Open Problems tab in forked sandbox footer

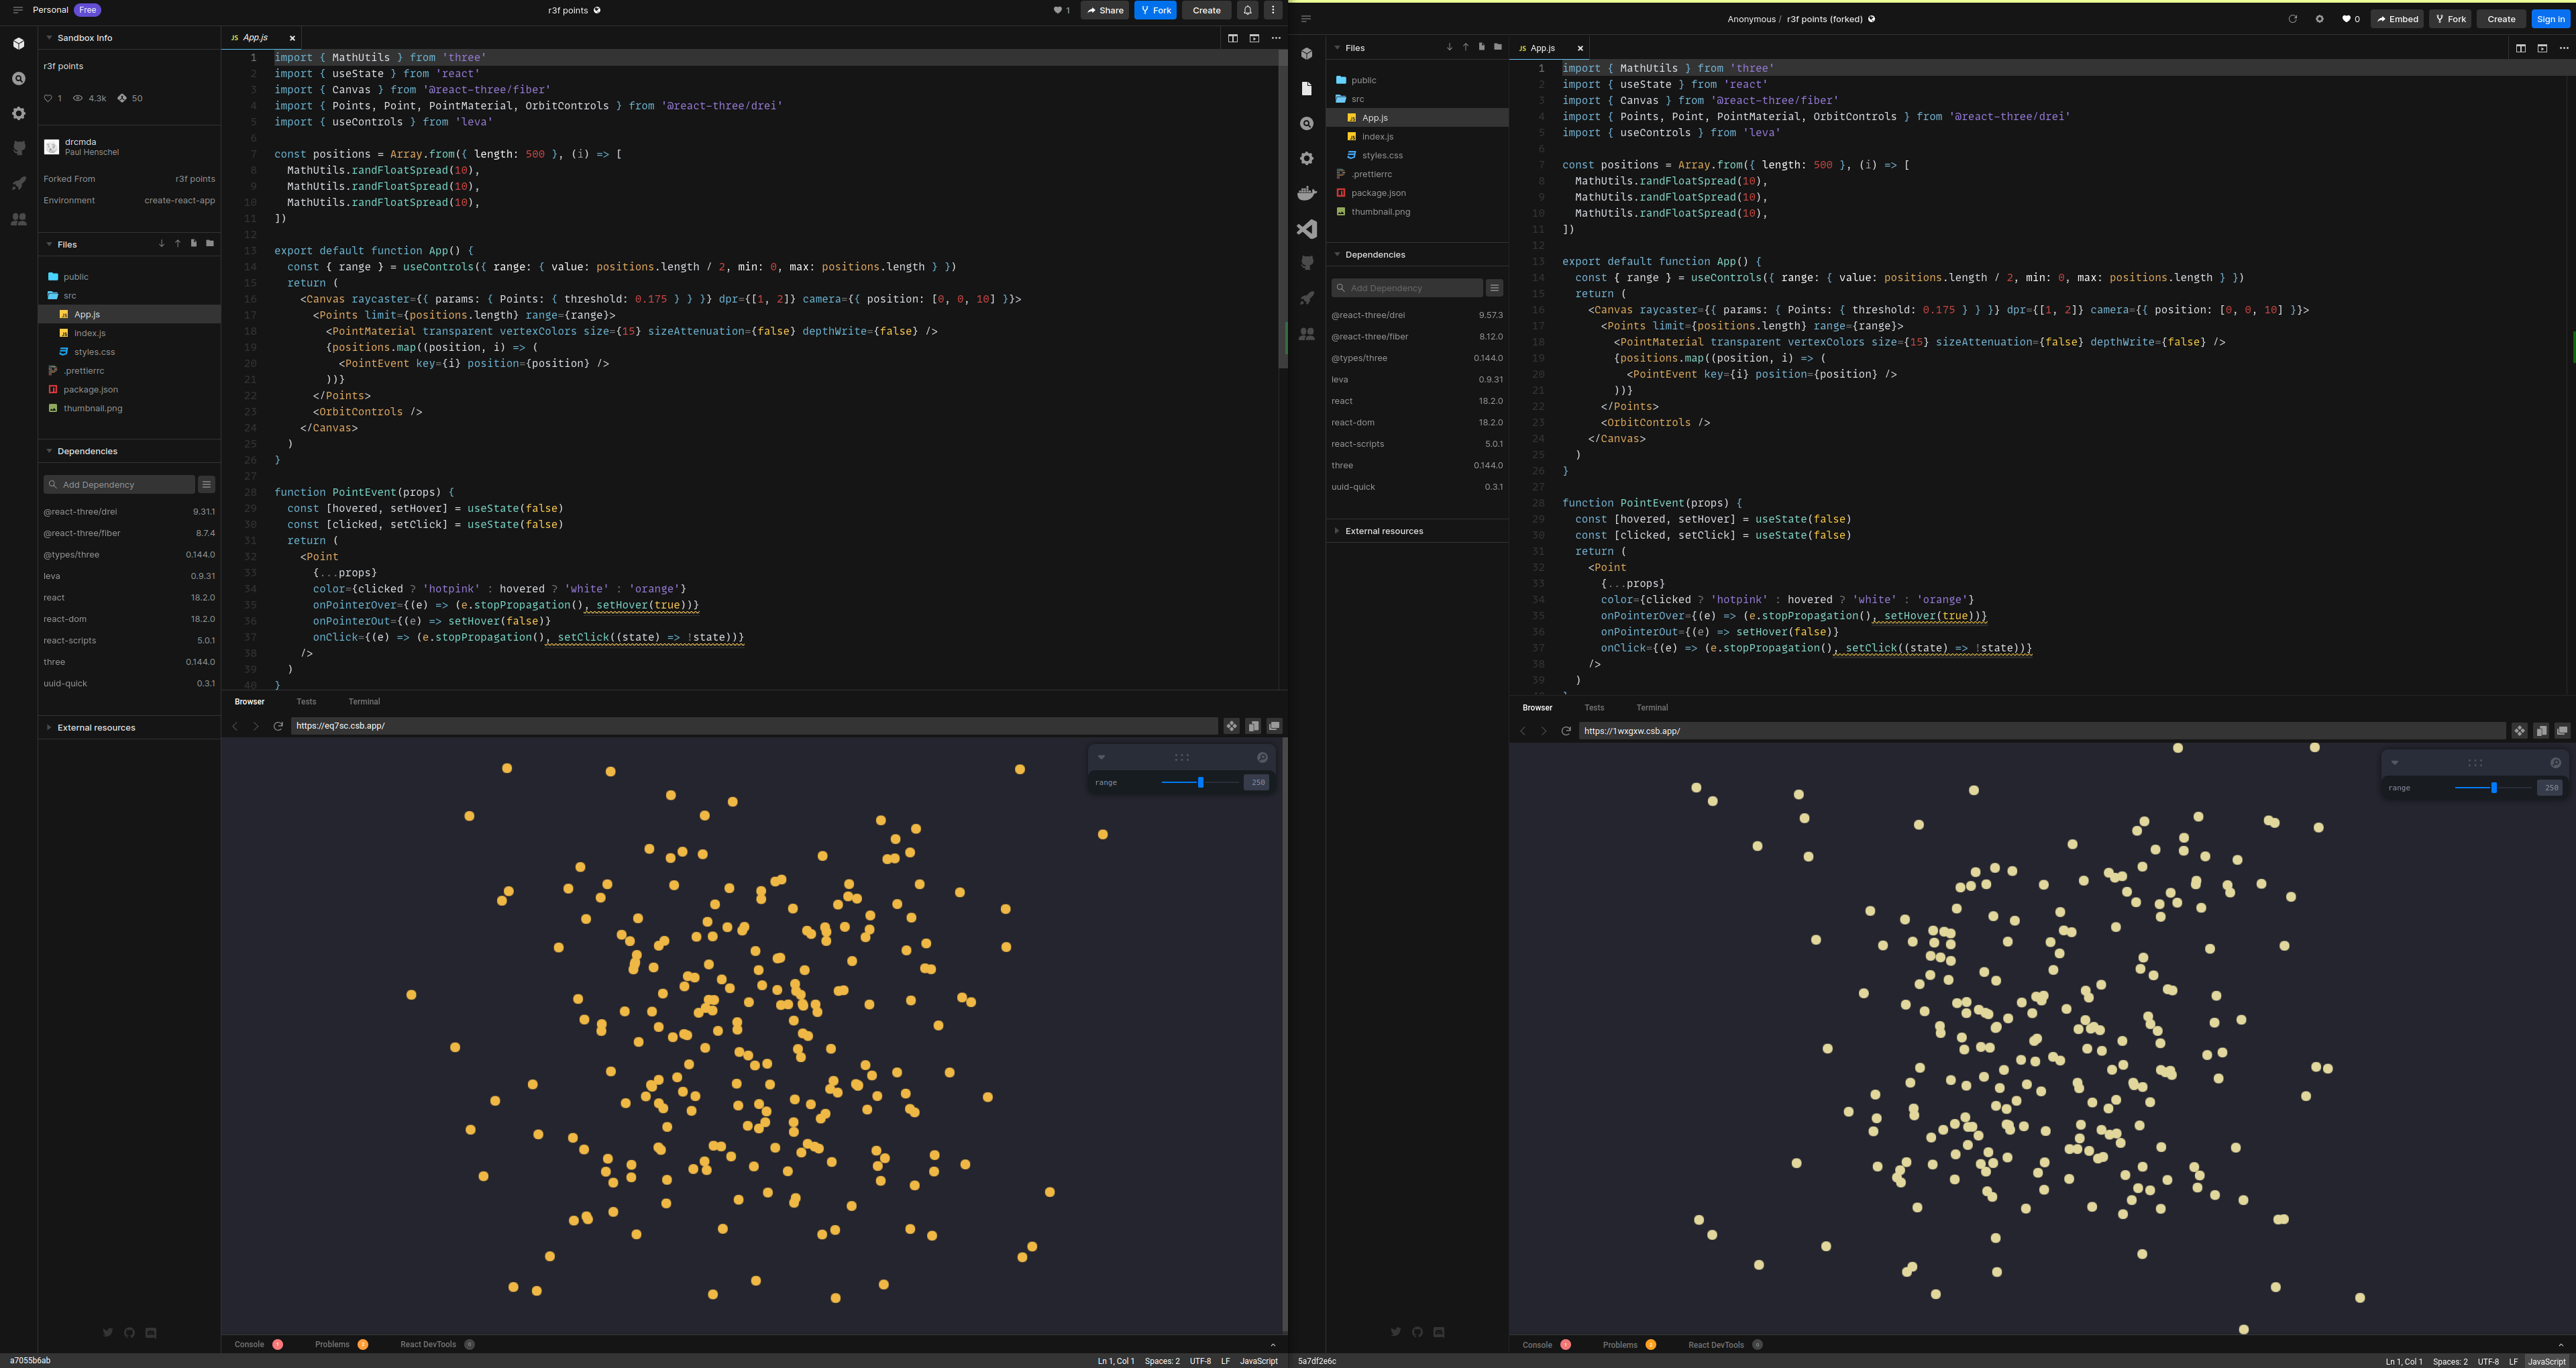(x=1629, y=1345)
